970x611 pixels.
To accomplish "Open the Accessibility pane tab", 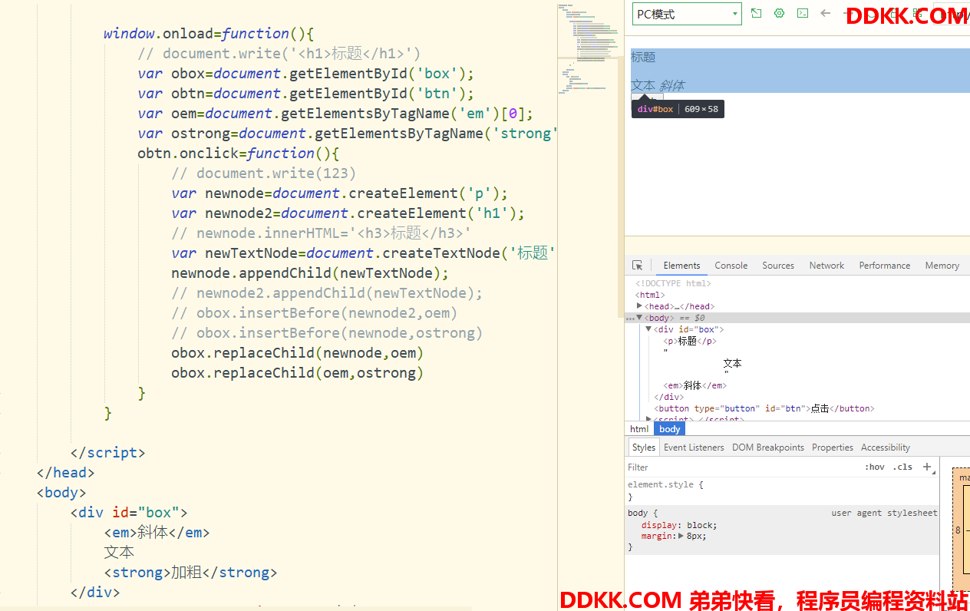I will (886, 448).
